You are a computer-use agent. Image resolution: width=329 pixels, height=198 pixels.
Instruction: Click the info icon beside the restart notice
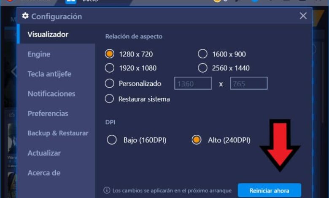pos(107,190)
